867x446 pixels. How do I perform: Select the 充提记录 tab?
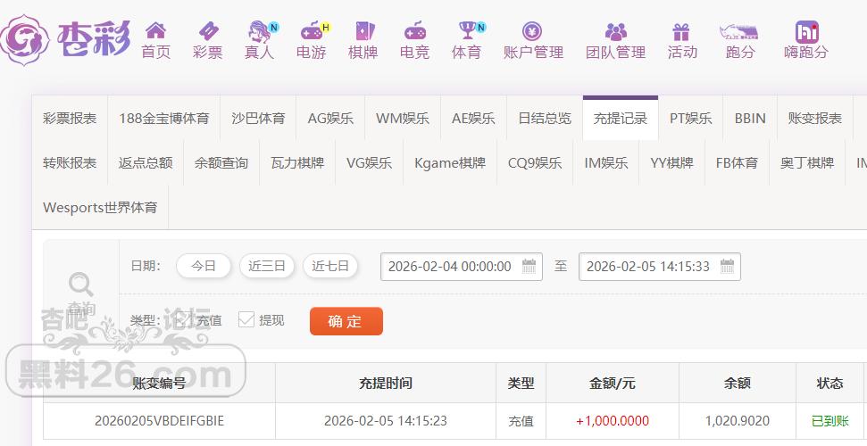621,119
